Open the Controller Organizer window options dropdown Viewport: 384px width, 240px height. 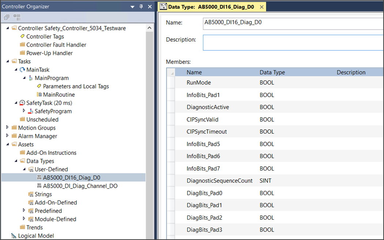(x=132, y=7)
